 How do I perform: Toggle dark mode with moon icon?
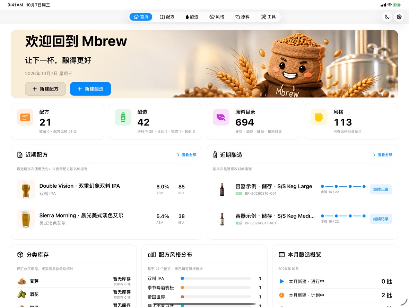coord(387,17)
